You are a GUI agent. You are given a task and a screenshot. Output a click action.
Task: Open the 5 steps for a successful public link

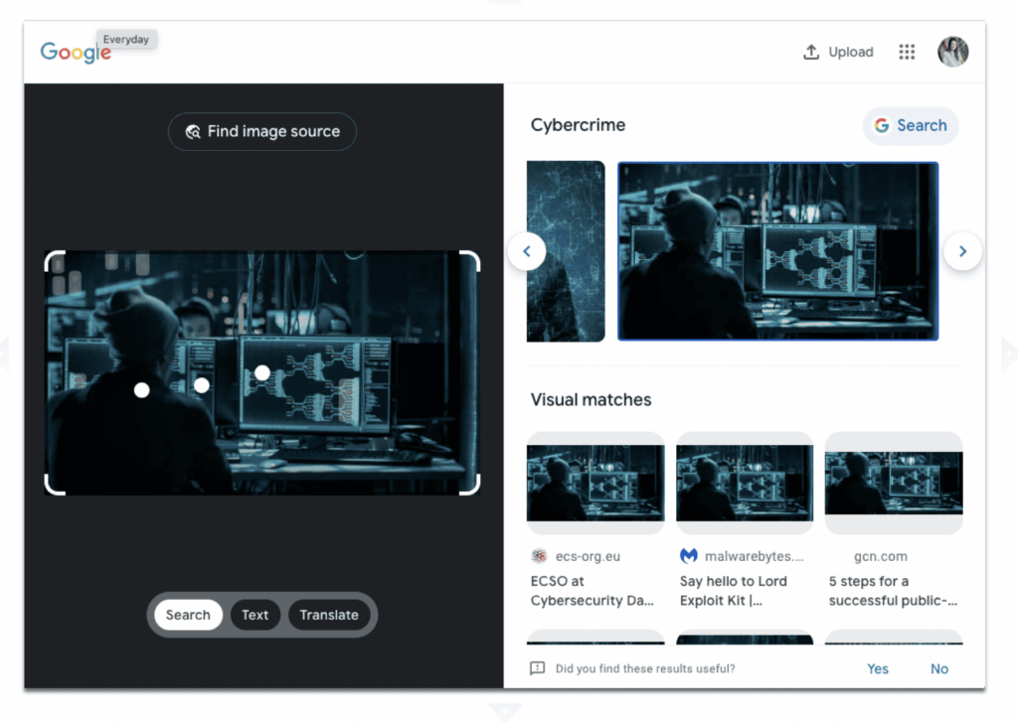click(x=893, y=591)
